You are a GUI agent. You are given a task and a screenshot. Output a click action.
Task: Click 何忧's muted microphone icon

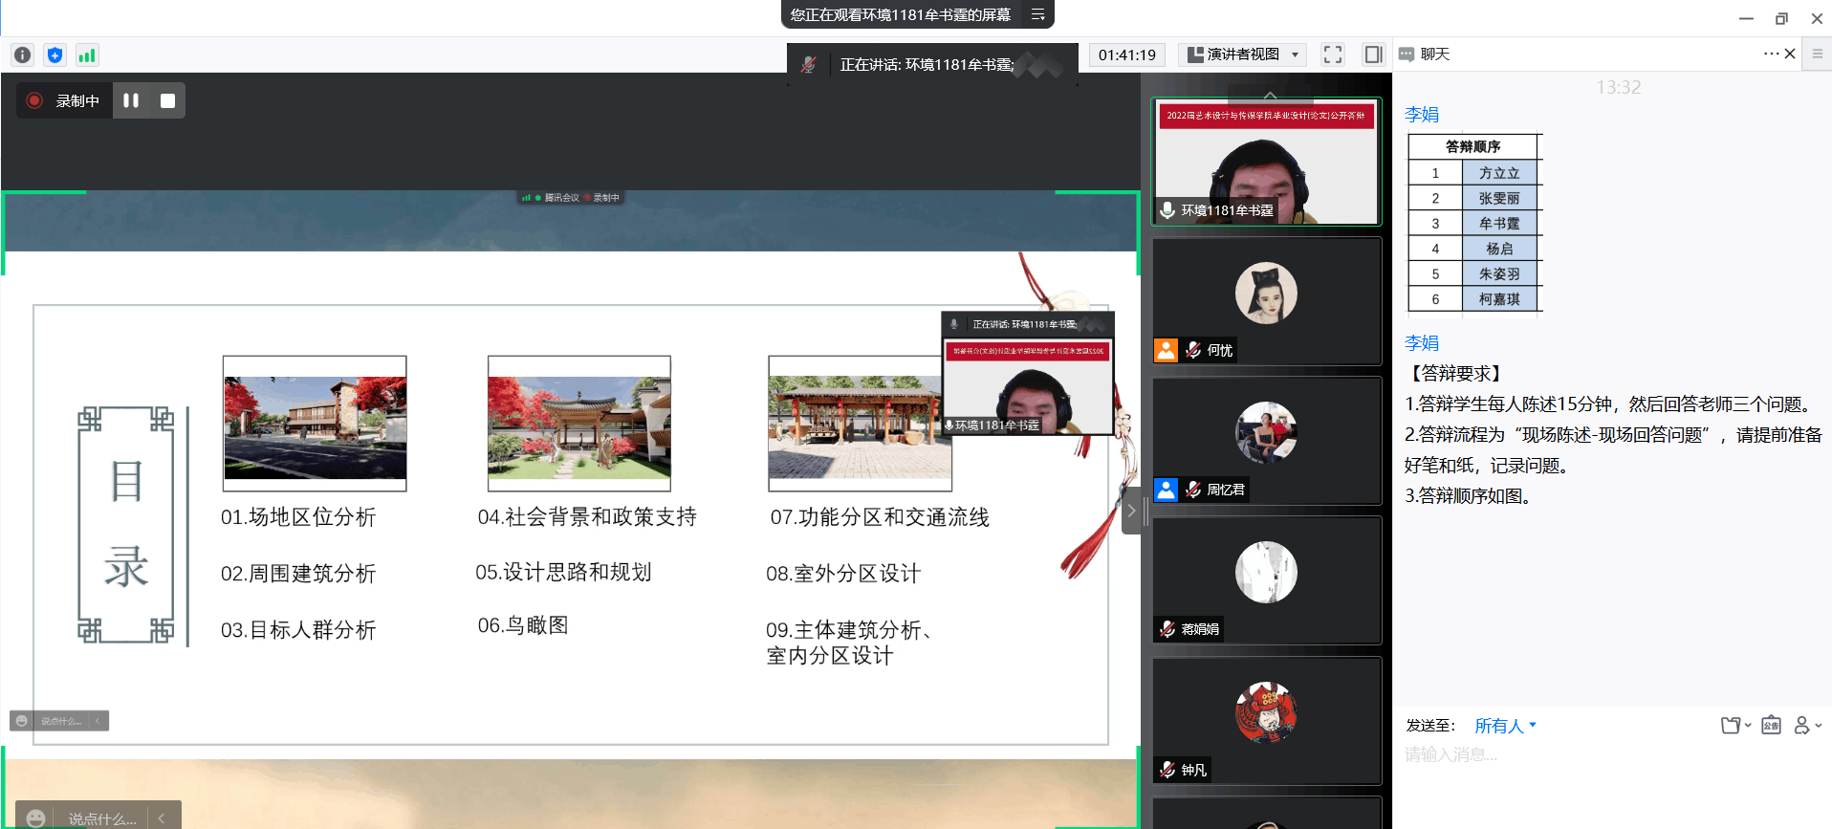(x=1193, y=350)
